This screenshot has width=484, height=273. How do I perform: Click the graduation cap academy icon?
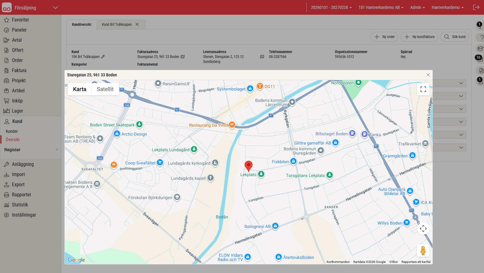(x=480, y=48)
